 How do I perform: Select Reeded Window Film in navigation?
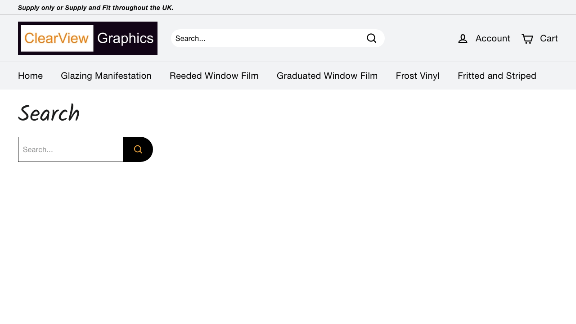click(214, 76)
